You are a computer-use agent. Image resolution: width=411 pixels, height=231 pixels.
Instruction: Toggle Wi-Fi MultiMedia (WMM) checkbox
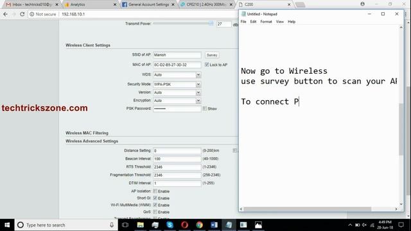[155, 205]
